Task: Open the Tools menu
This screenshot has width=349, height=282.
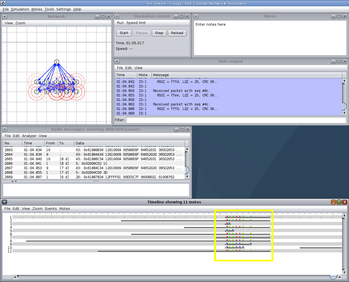Action: click(x=49, y=9)
